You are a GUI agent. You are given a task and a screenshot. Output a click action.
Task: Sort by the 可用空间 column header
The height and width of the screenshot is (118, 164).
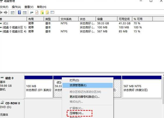pos(125,19)
